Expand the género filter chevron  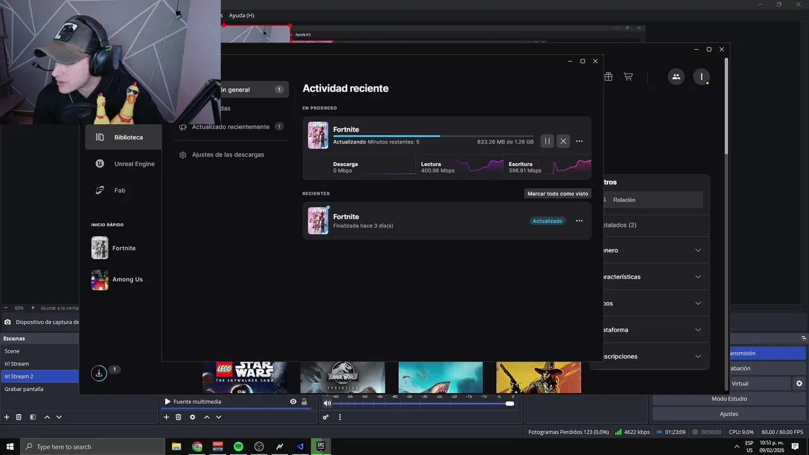click(x=698, y=250)
